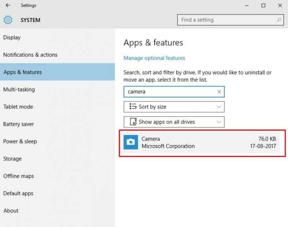Open Power & sleep settings
This screenshot has height=227, width=288.
(x=57, y=141)
